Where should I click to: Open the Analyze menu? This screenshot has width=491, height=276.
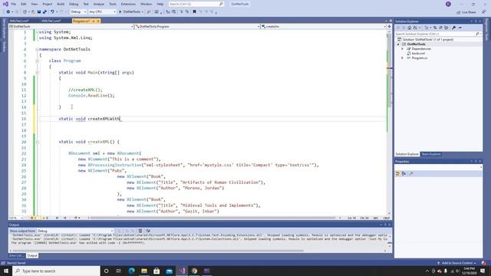(x=99, y=4)
